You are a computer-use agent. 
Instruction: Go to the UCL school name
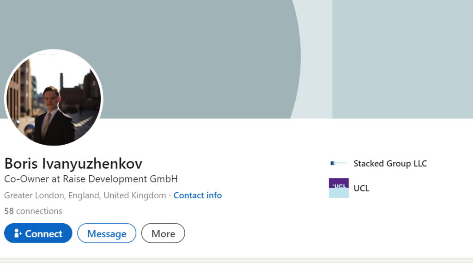[361, 188]
